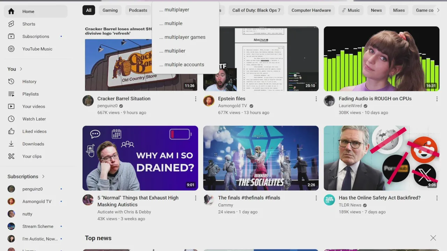
Task: Open The finals #thefinals #finals title
Action: pos(249,198)
